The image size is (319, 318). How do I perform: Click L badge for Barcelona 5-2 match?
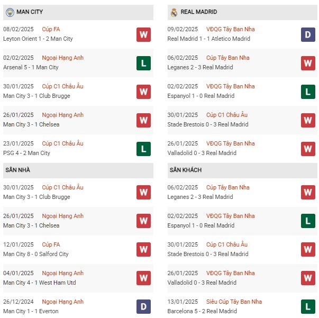tap(308, 306)
